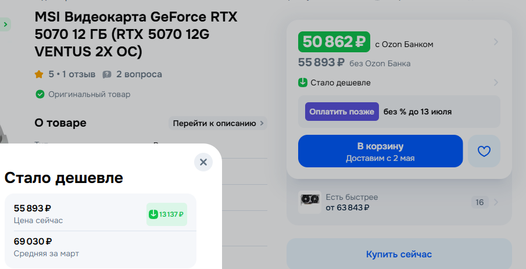Open the '1 отзыв' reviews link

point(78,74)
